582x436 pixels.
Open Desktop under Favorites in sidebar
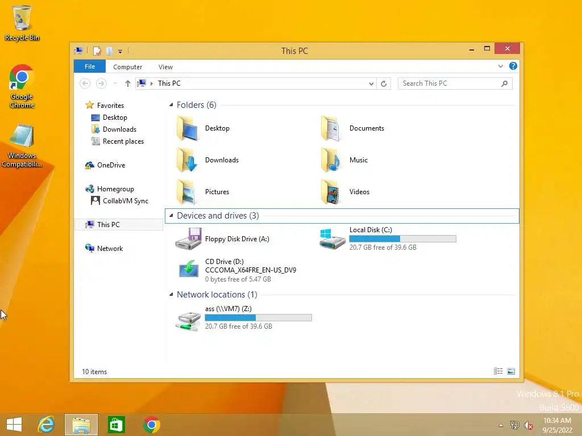click(109, 118)
